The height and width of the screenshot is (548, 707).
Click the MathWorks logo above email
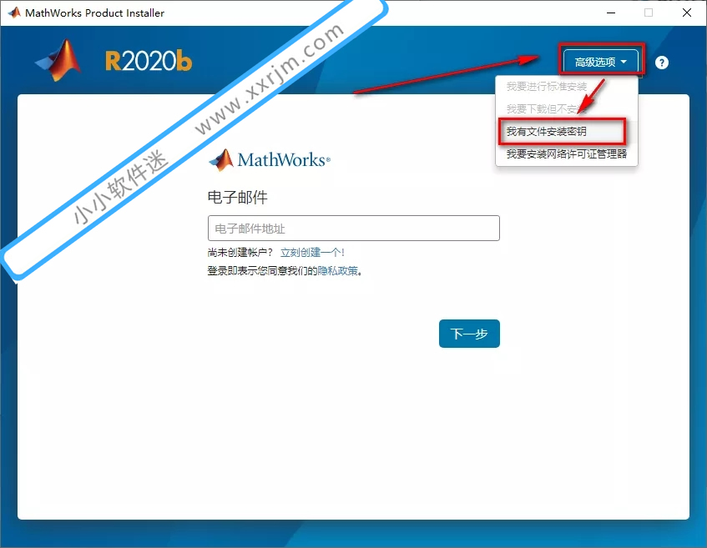[270, 160]
